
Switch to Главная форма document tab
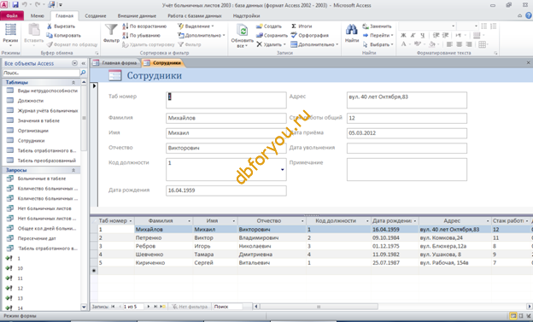(x=115, y=63)
